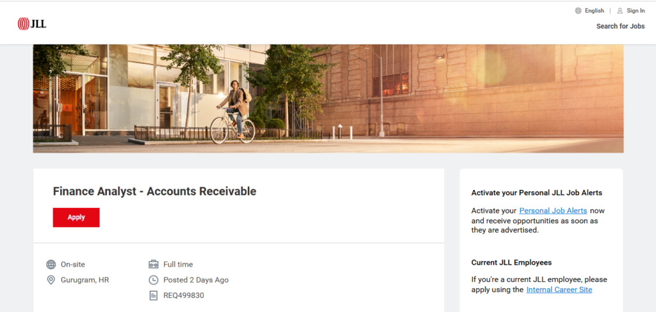This screenshot has width=656, height=312.
Task: Click the red Apply button
Action: [76, 217]
